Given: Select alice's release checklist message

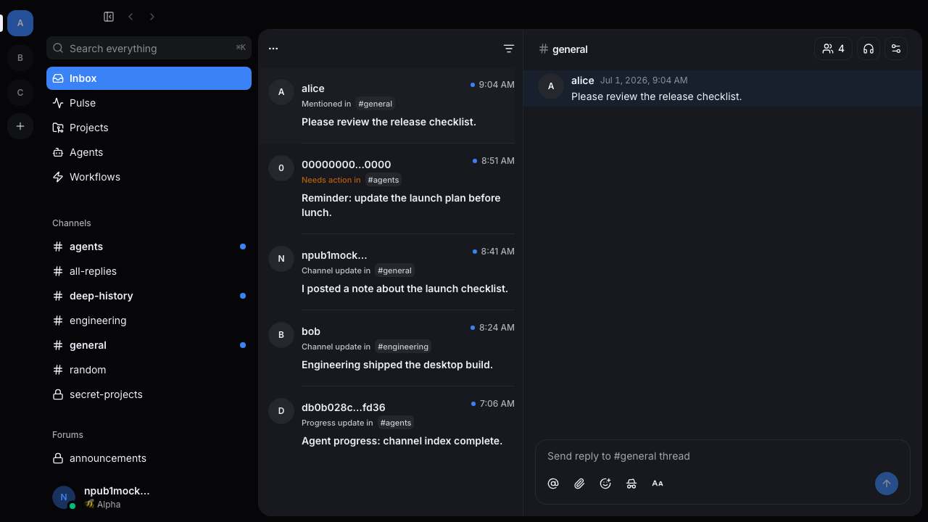Looking at the screenshot, I should [386, 105].
